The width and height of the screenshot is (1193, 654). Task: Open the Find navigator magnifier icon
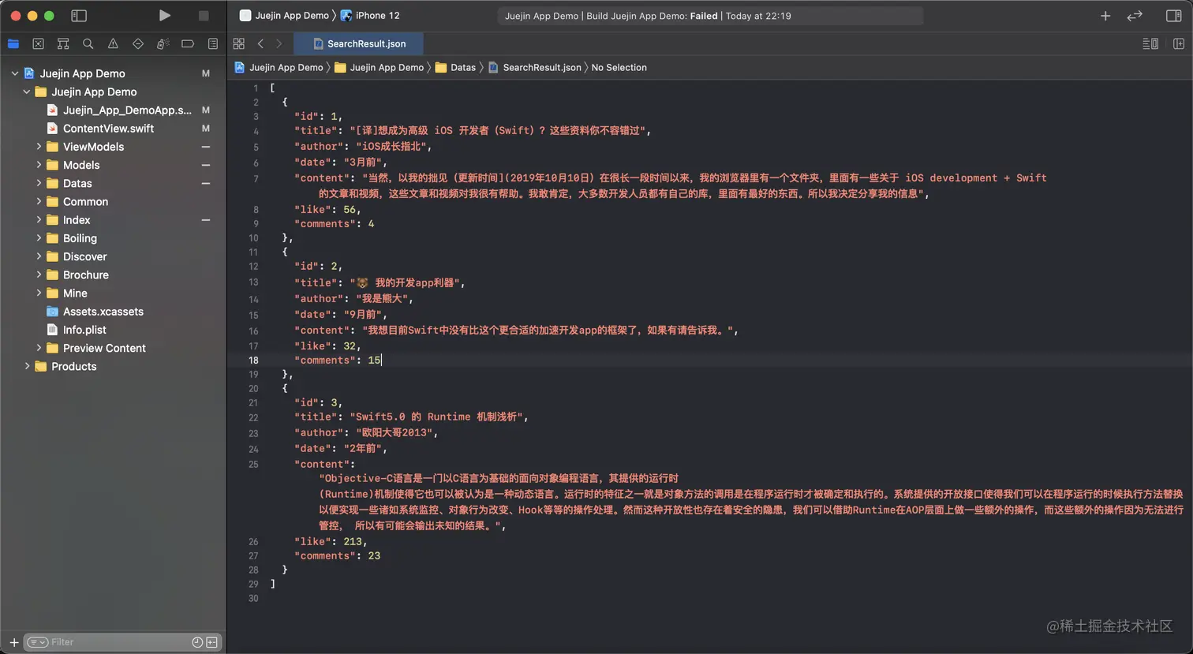(88, 43)
